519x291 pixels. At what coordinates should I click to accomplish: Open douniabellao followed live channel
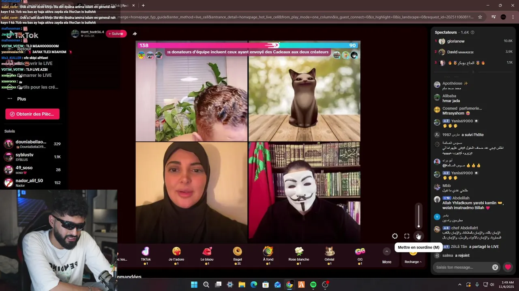pyautogui.click(x=32, y=144)
